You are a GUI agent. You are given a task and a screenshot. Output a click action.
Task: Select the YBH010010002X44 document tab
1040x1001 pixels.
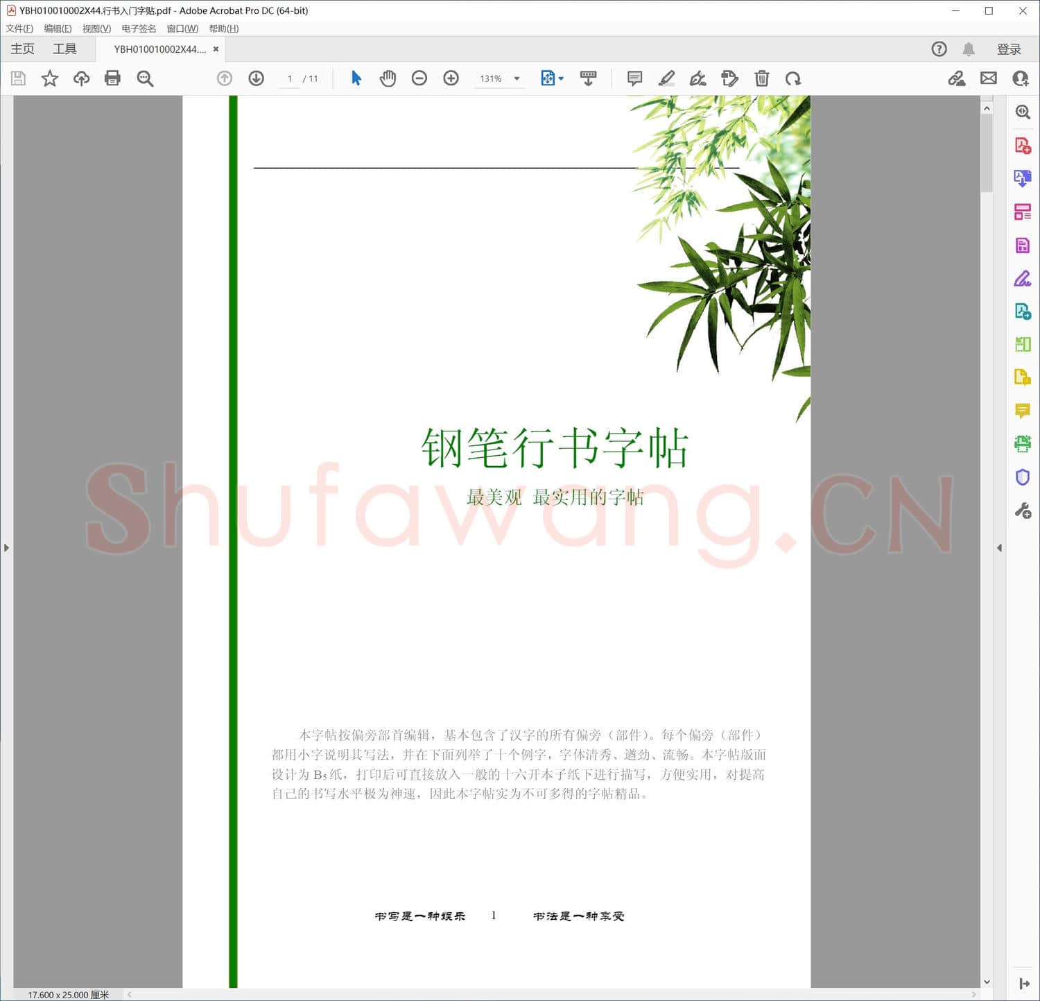[x=159, y=49]
